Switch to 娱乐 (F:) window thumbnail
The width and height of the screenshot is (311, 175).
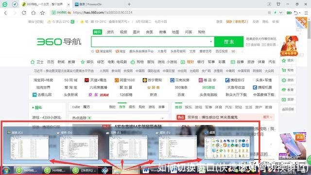click(178, 147)
